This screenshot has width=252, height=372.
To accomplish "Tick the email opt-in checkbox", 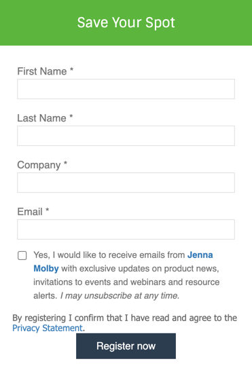I will (22, 255).
